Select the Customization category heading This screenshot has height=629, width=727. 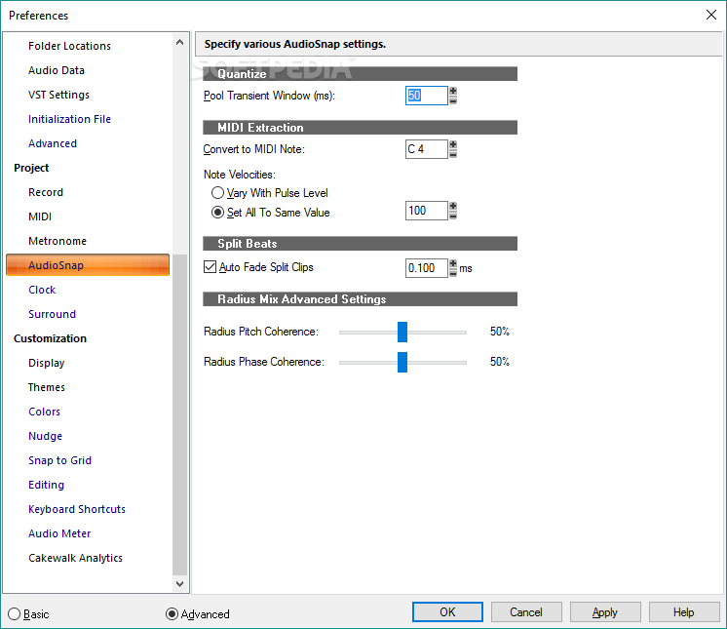point(50,338)
